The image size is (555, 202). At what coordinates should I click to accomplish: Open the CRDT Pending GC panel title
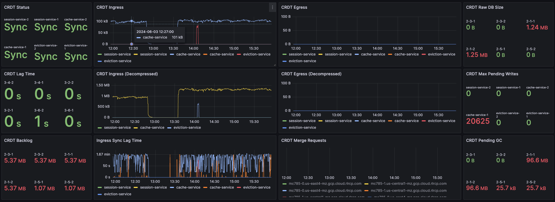484,140
